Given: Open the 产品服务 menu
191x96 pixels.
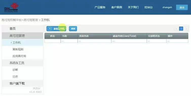Looking at the screenshot, I should (x=100, y=7).
